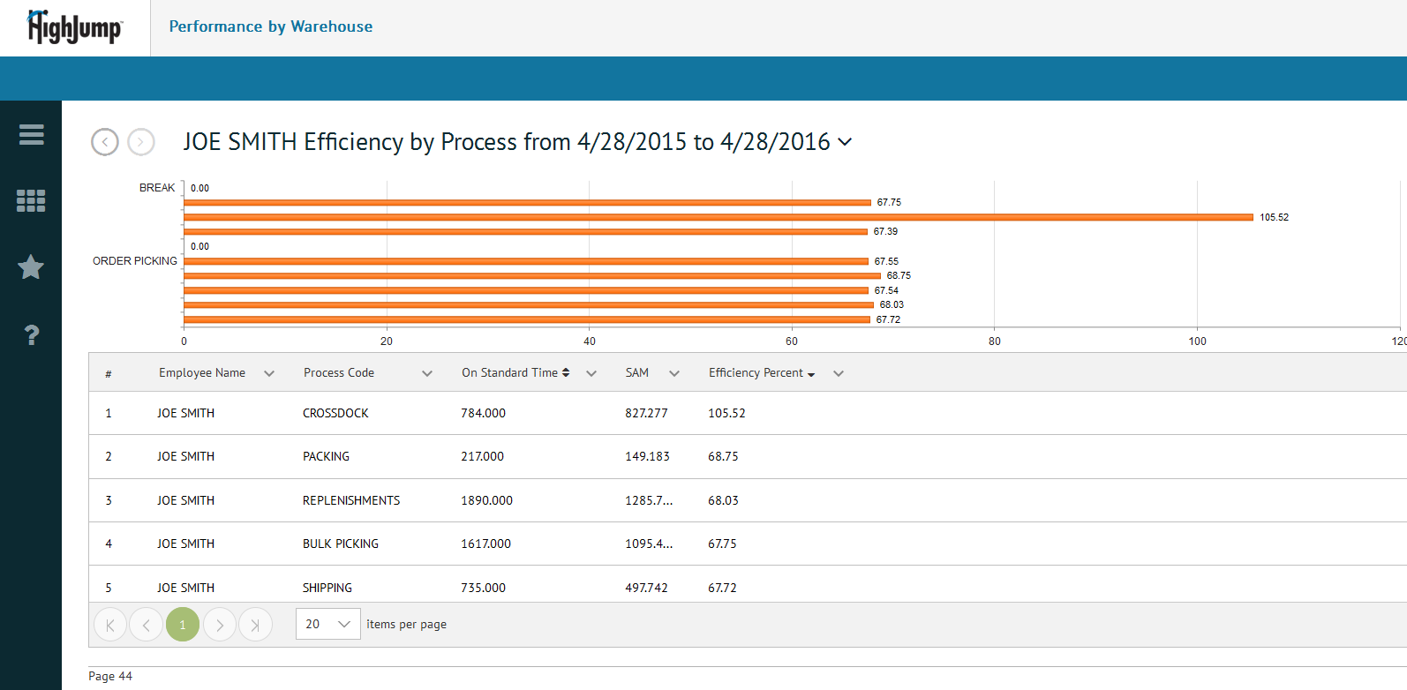Click the HighJump logo
This screenshot has height=690, width=1407.
pos(75,28)
